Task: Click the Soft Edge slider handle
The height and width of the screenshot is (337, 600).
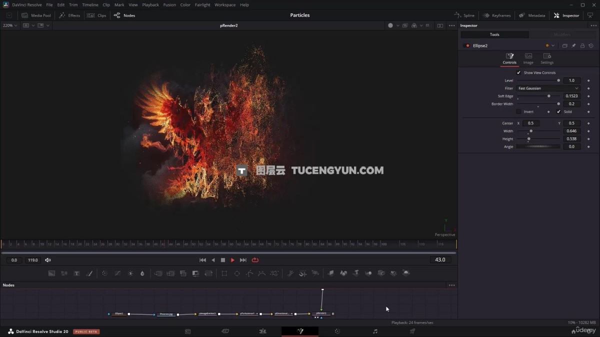Action: [549, 96]
